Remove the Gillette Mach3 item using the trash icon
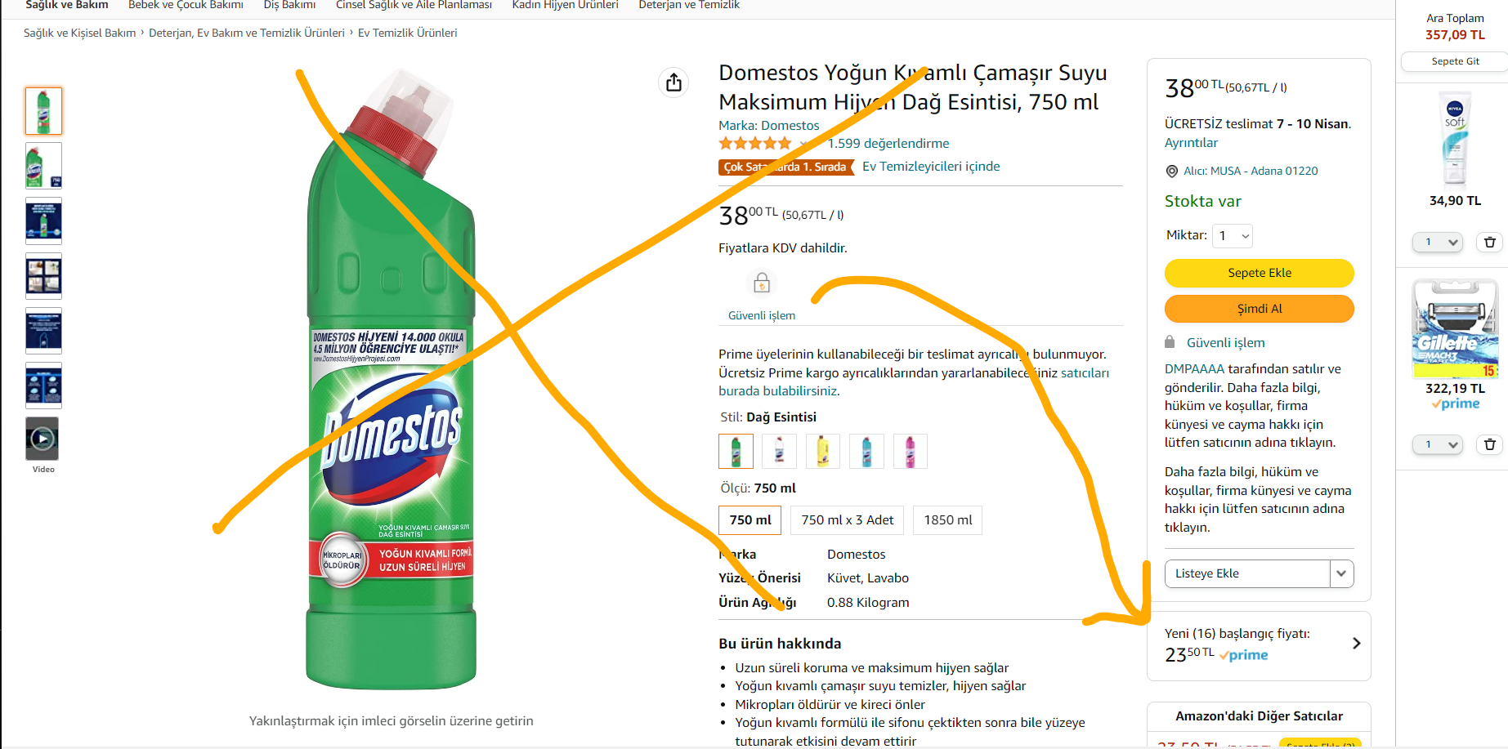 click(1489, 444)
